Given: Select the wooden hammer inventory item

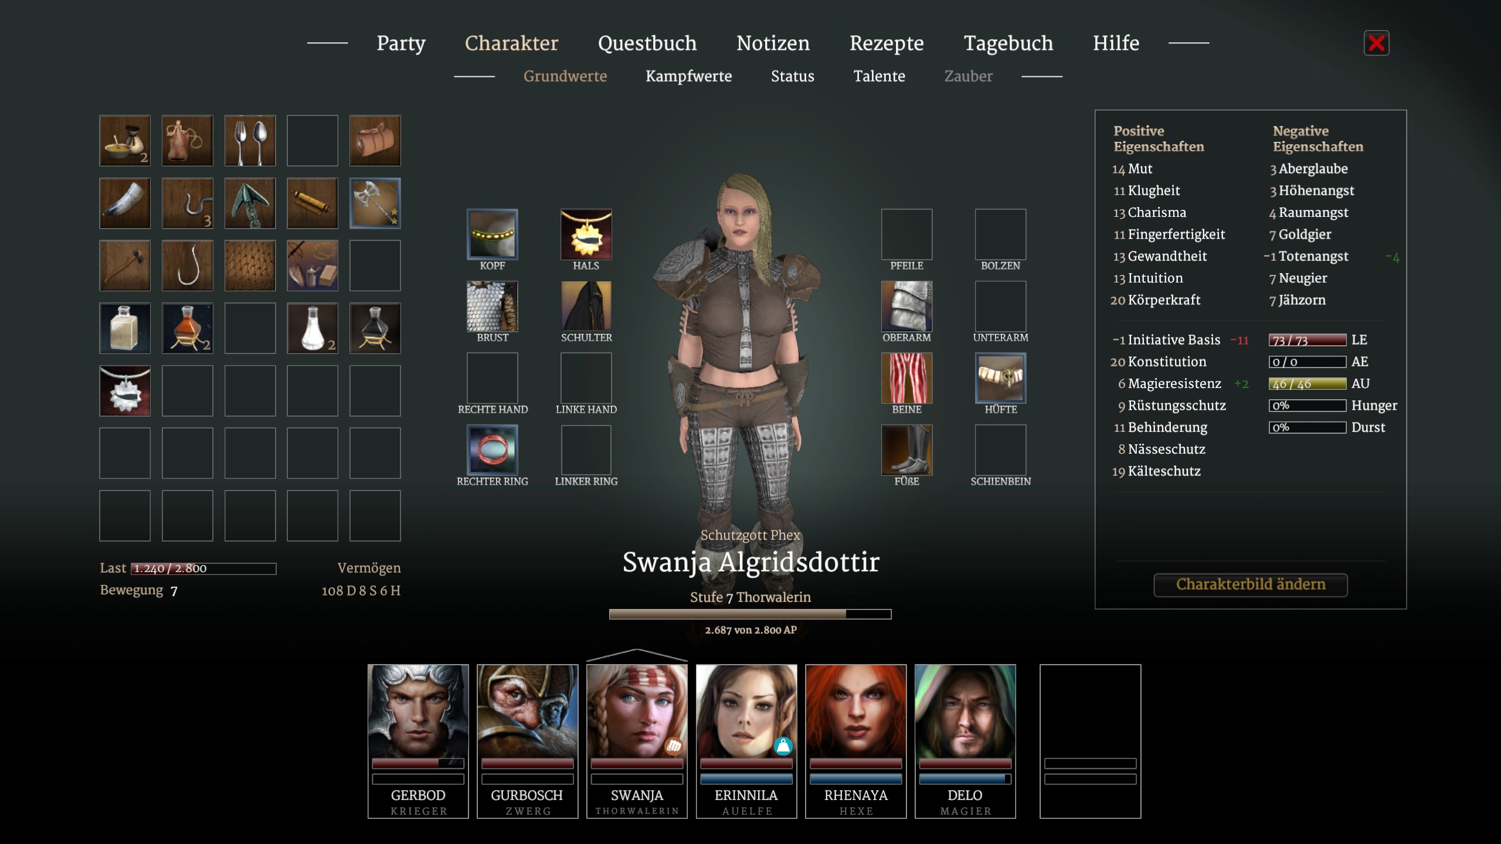Looking at the screenshot, I should point(125,266).
